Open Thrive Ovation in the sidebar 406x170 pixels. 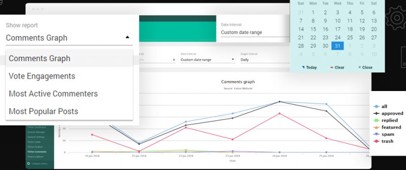pyautogui.click(x=35, y=147)
